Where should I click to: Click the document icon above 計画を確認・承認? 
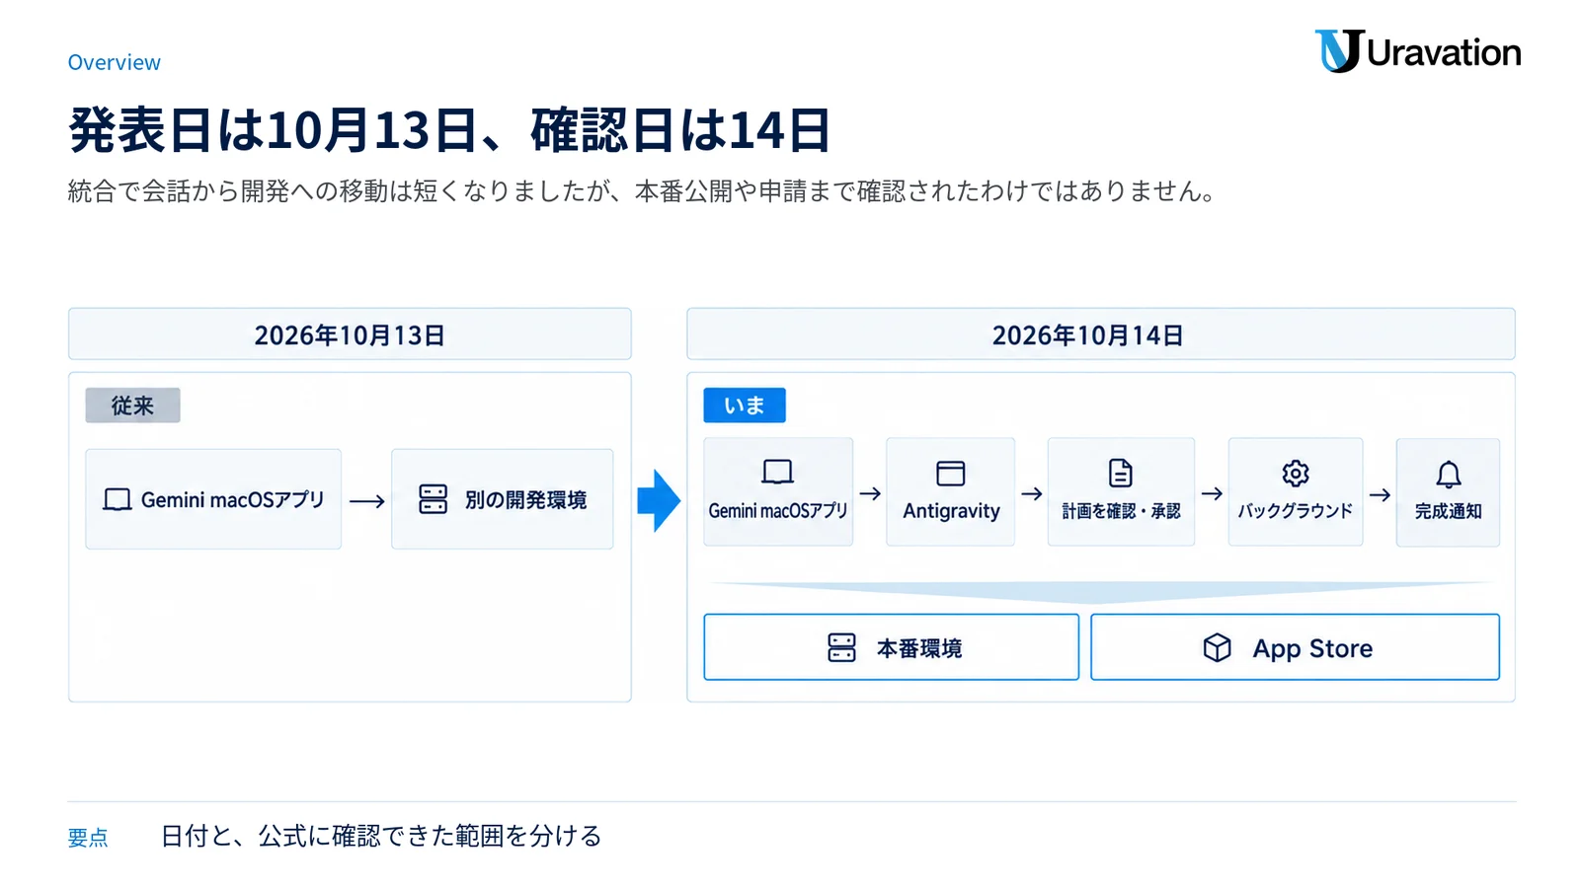pyautogui.click(x=1121, y=474)
